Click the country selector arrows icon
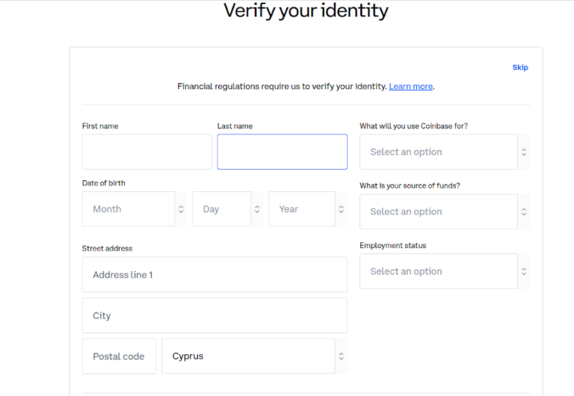 [341, 356]
